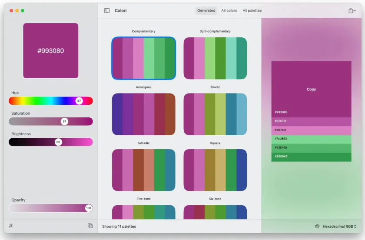Screen dimensions: 365x240
Task: Click the Hue slider handle at 87
Action: 79,101
